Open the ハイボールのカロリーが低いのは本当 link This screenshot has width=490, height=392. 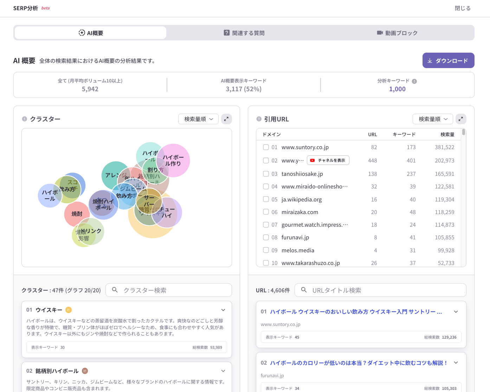(x=359, y=363)
